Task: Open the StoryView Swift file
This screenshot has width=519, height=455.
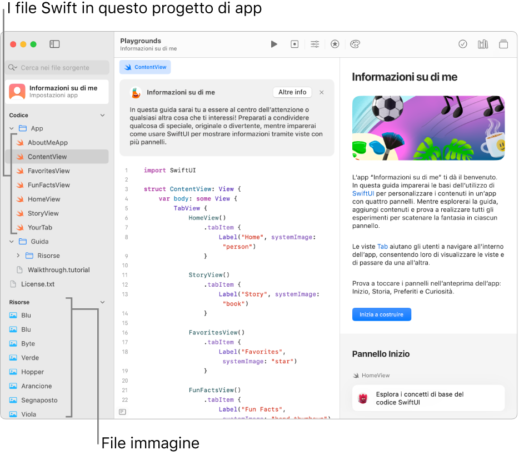Action: 57,213
